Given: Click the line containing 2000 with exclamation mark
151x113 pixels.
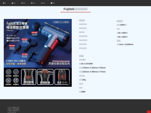Looking at the screenshot, I should tap(122, 25).
